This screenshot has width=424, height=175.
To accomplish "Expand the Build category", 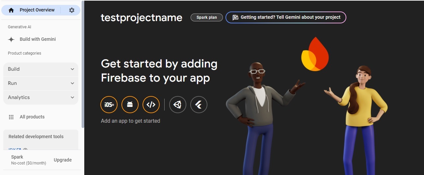I will [41, 69].
